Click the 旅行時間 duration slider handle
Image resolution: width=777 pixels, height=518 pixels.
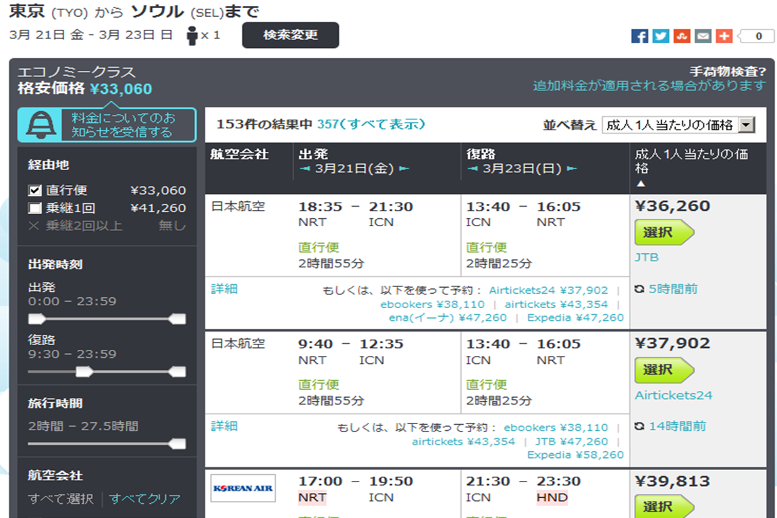[178, 444]
